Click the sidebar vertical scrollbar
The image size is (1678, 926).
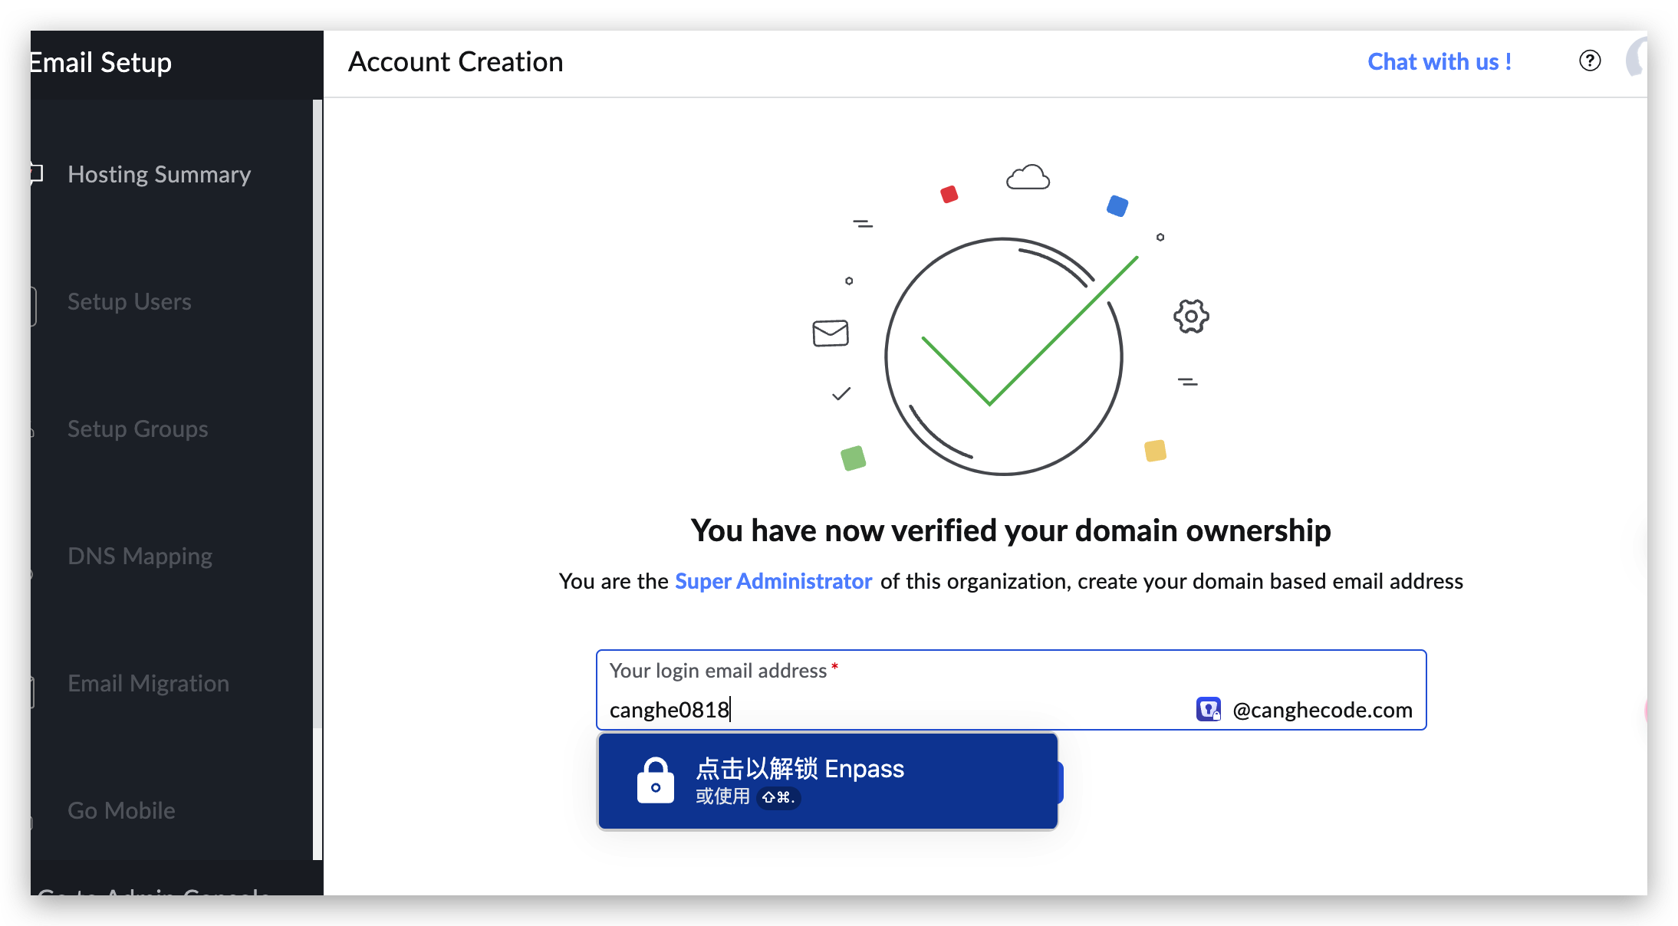318,414
